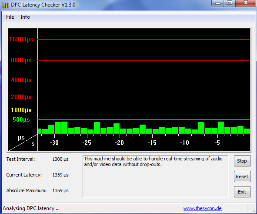Viewport: 257px width, 214px height.
Task: Click the status message text box
Action: click(156, 176)
